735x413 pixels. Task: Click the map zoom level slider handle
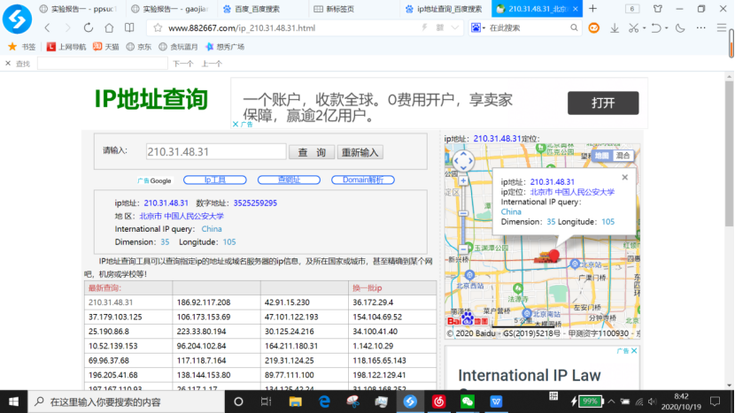463,213
